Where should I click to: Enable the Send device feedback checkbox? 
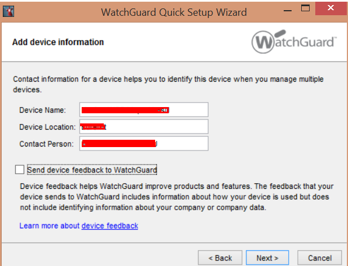coord(20,170)
